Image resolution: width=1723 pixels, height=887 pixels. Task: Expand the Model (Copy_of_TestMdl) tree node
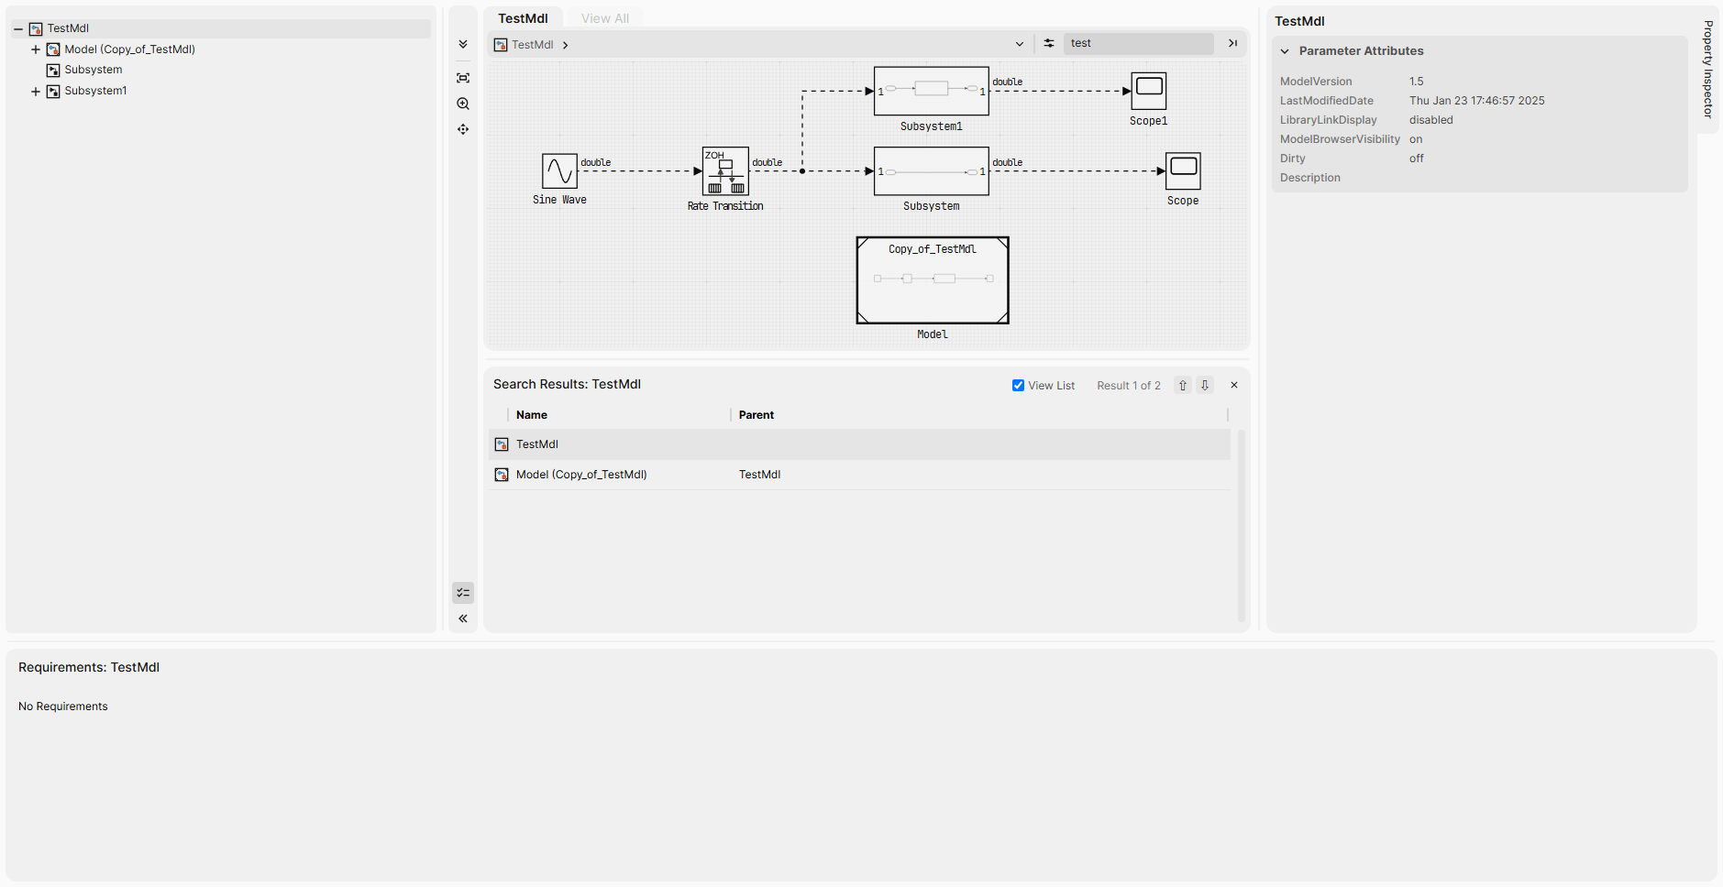coord(36,49)
